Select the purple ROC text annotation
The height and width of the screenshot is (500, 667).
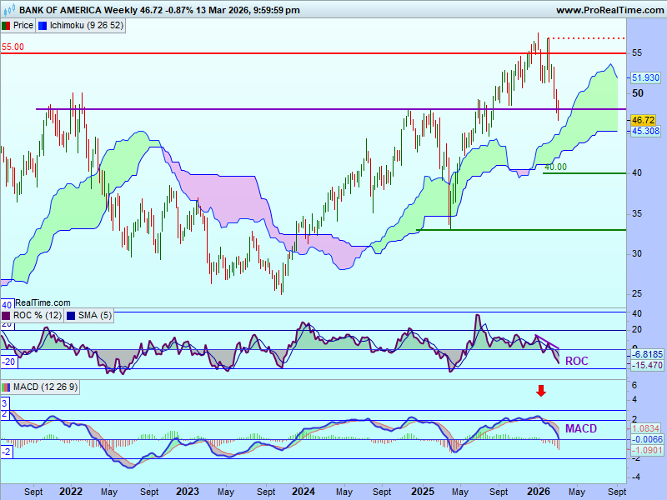[577, 362]
